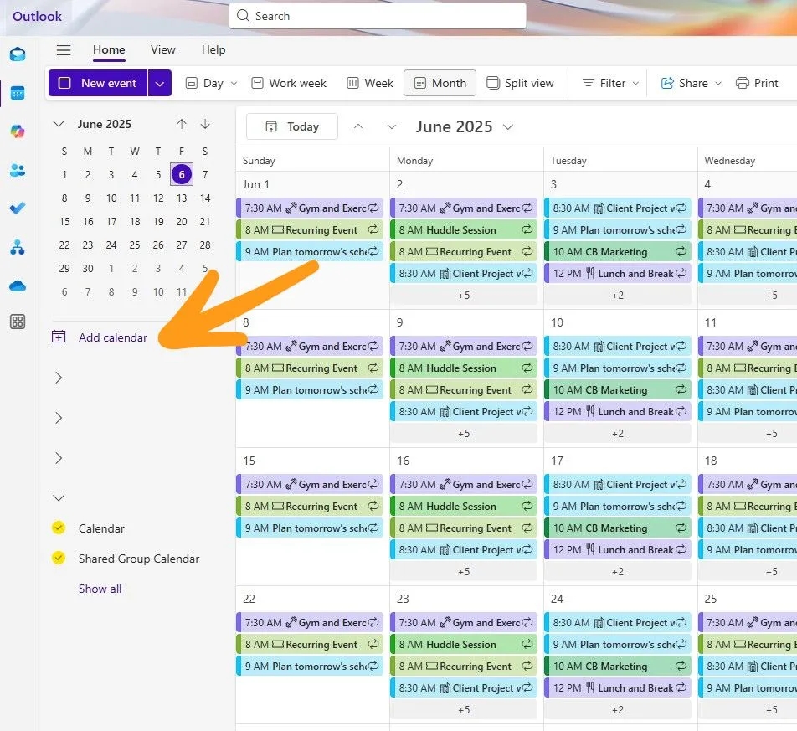
Task: Switch to the View tab
Action: pos(163,50)
